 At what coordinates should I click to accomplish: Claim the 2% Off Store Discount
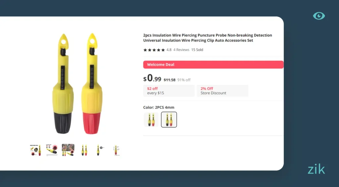222,91
